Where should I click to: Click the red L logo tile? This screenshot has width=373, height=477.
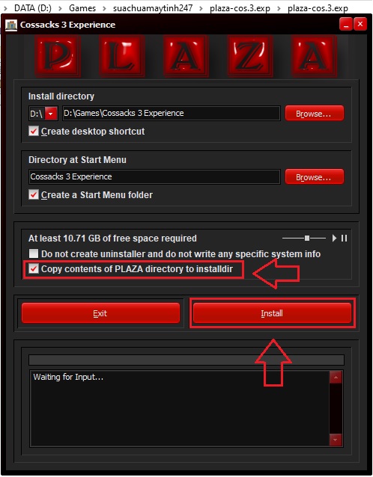[122, 55]
